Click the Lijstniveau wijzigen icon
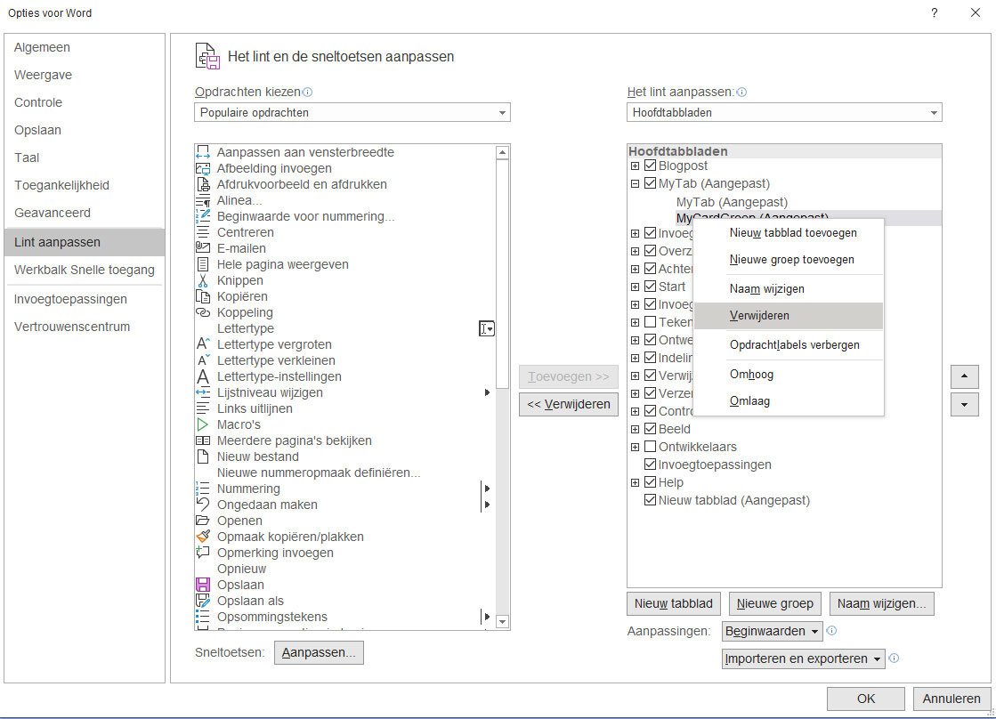 click(x=203, y=392)
